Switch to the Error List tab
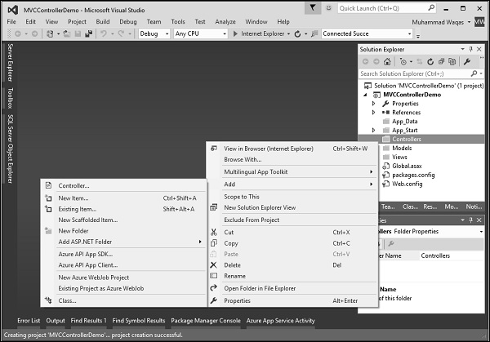 click(x=29, y=321)
